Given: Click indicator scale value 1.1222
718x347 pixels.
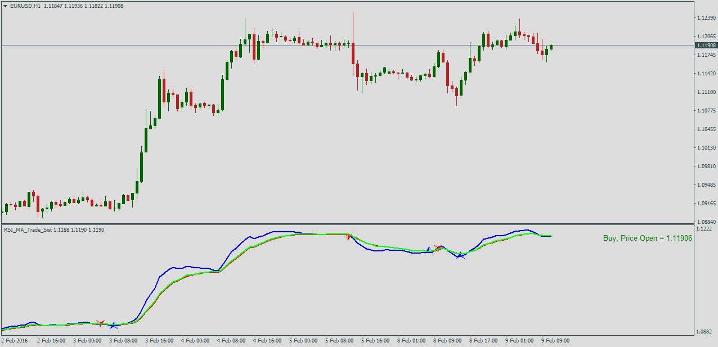Looking at the screenshot, I should point(704,229).
